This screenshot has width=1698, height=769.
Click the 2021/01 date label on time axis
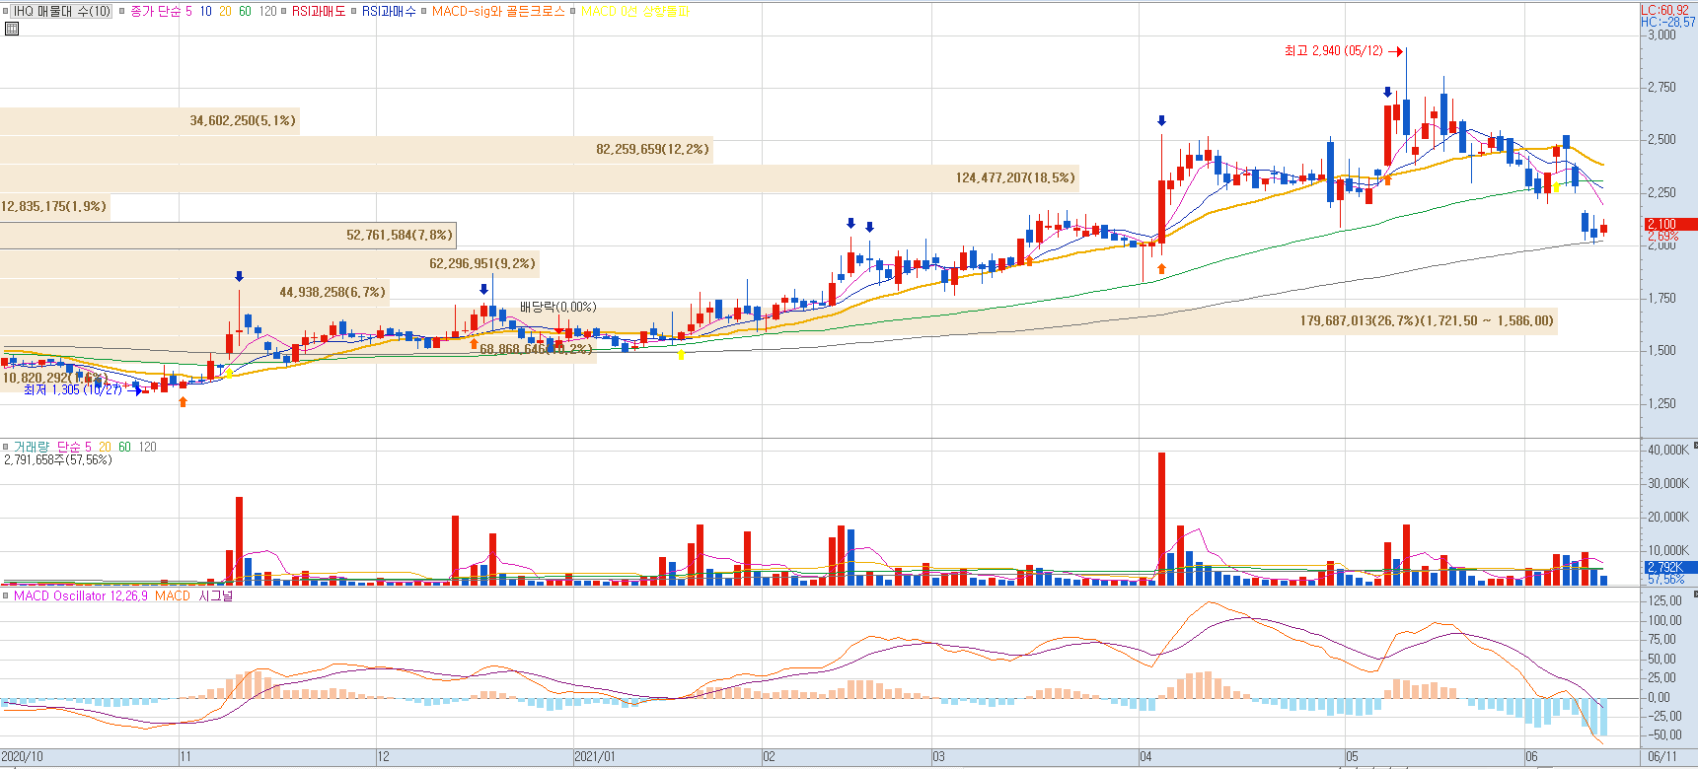click(595, 757)
